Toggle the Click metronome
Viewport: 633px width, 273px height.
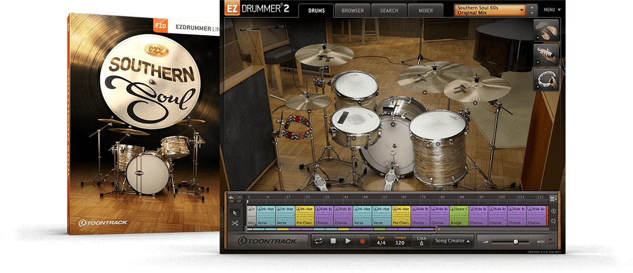[x=421, y=241]
